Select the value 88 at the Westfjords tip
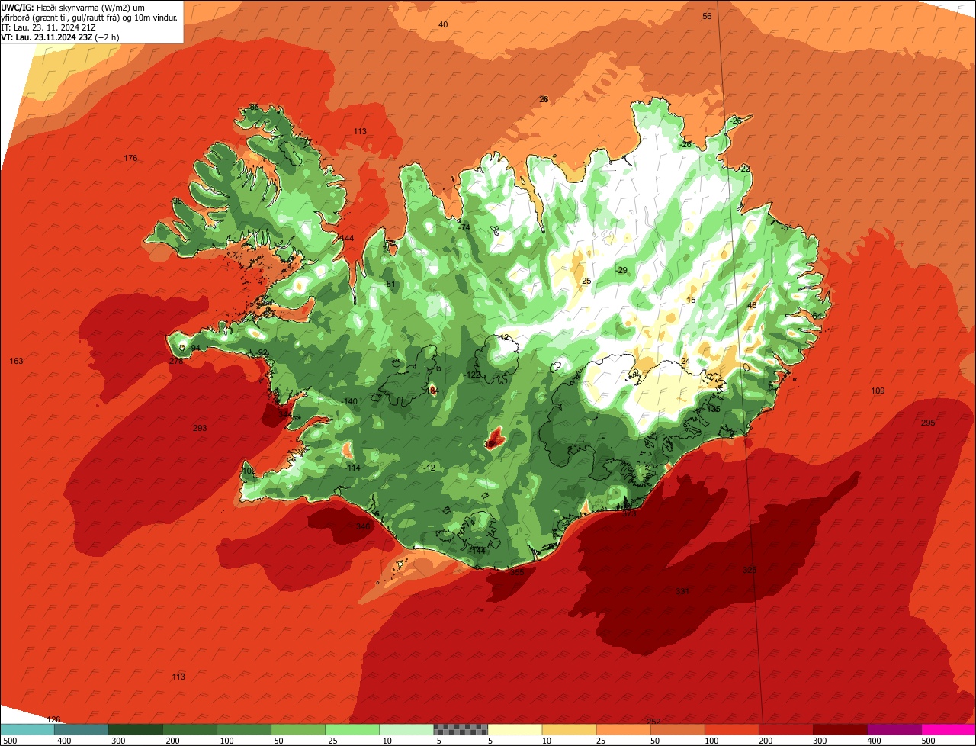Image resolution: width=976 pixels, height=746 pixels. 254,107
